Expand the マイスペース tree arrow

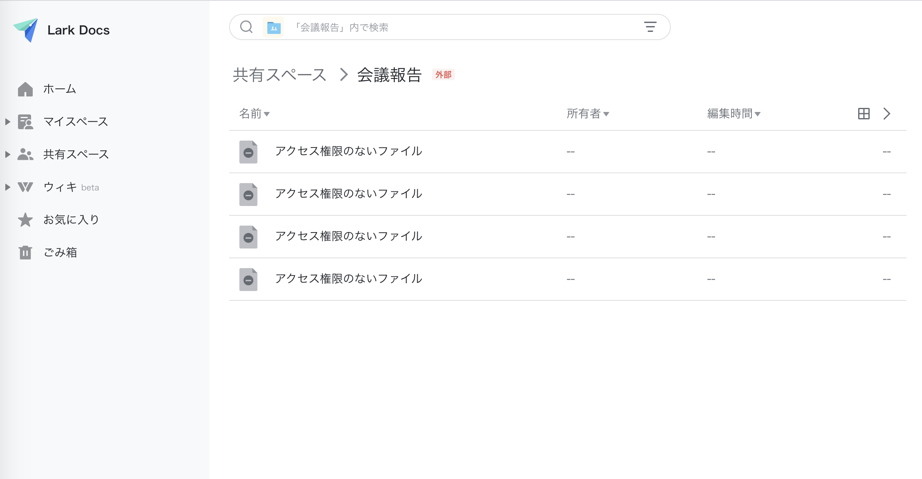tap(7, 121)
